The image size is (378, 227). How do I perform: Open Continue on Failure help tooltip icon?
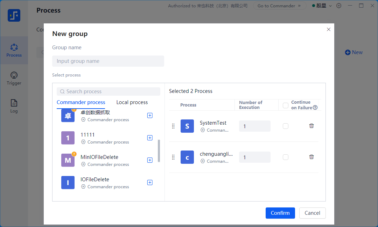tap(315, 108)
